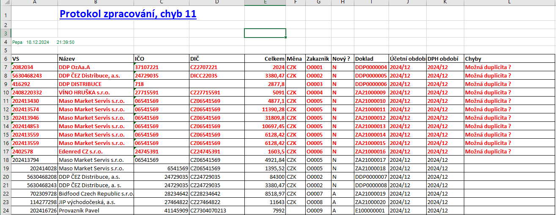556x215 pixels.
Task: Select document cell E100000001
Action: pos(371,210)
